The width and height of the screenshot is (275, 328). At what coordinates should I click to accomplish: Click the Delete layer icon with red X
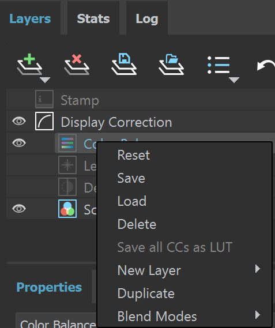click(77, 65)
